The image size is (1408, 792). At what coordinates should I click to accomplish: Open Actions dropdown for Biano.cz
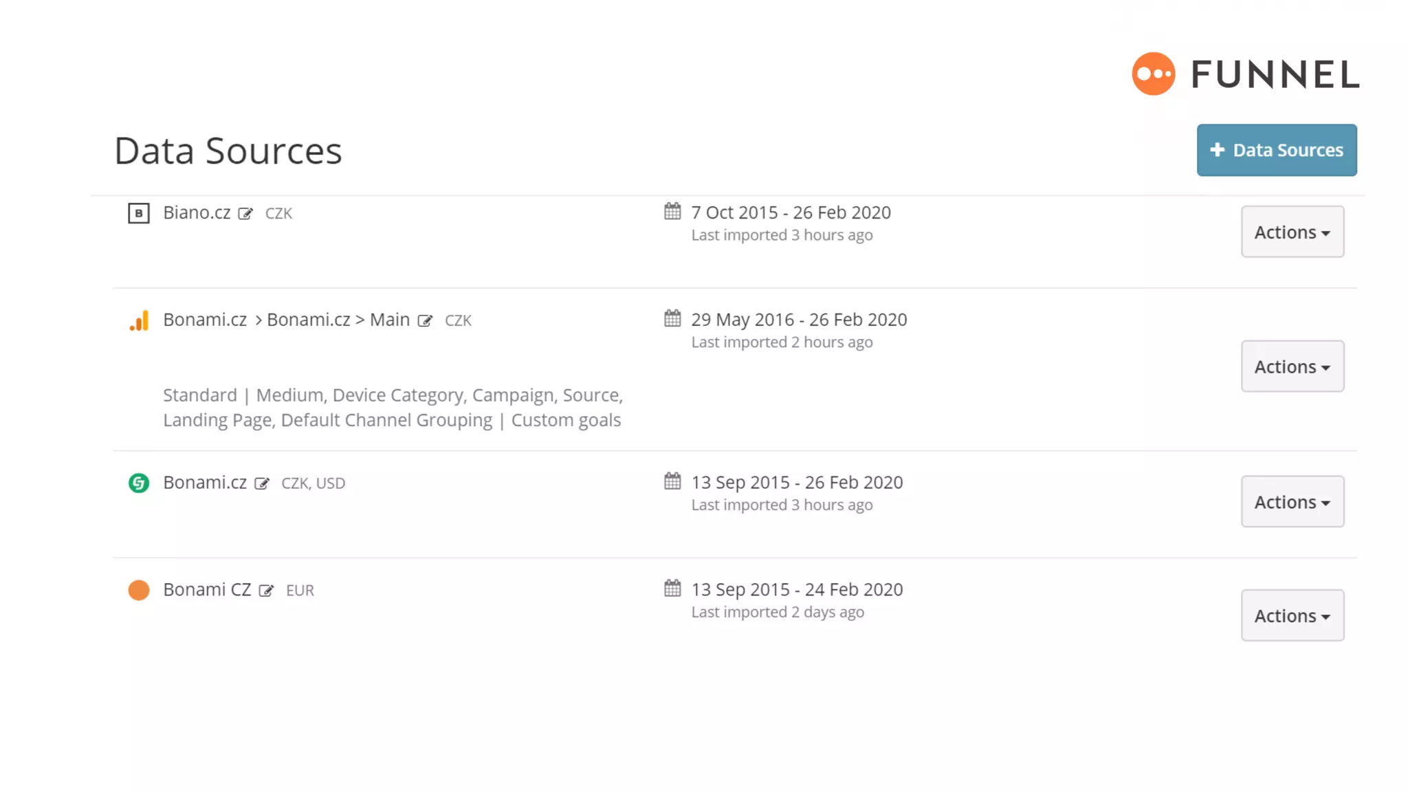1292,232
